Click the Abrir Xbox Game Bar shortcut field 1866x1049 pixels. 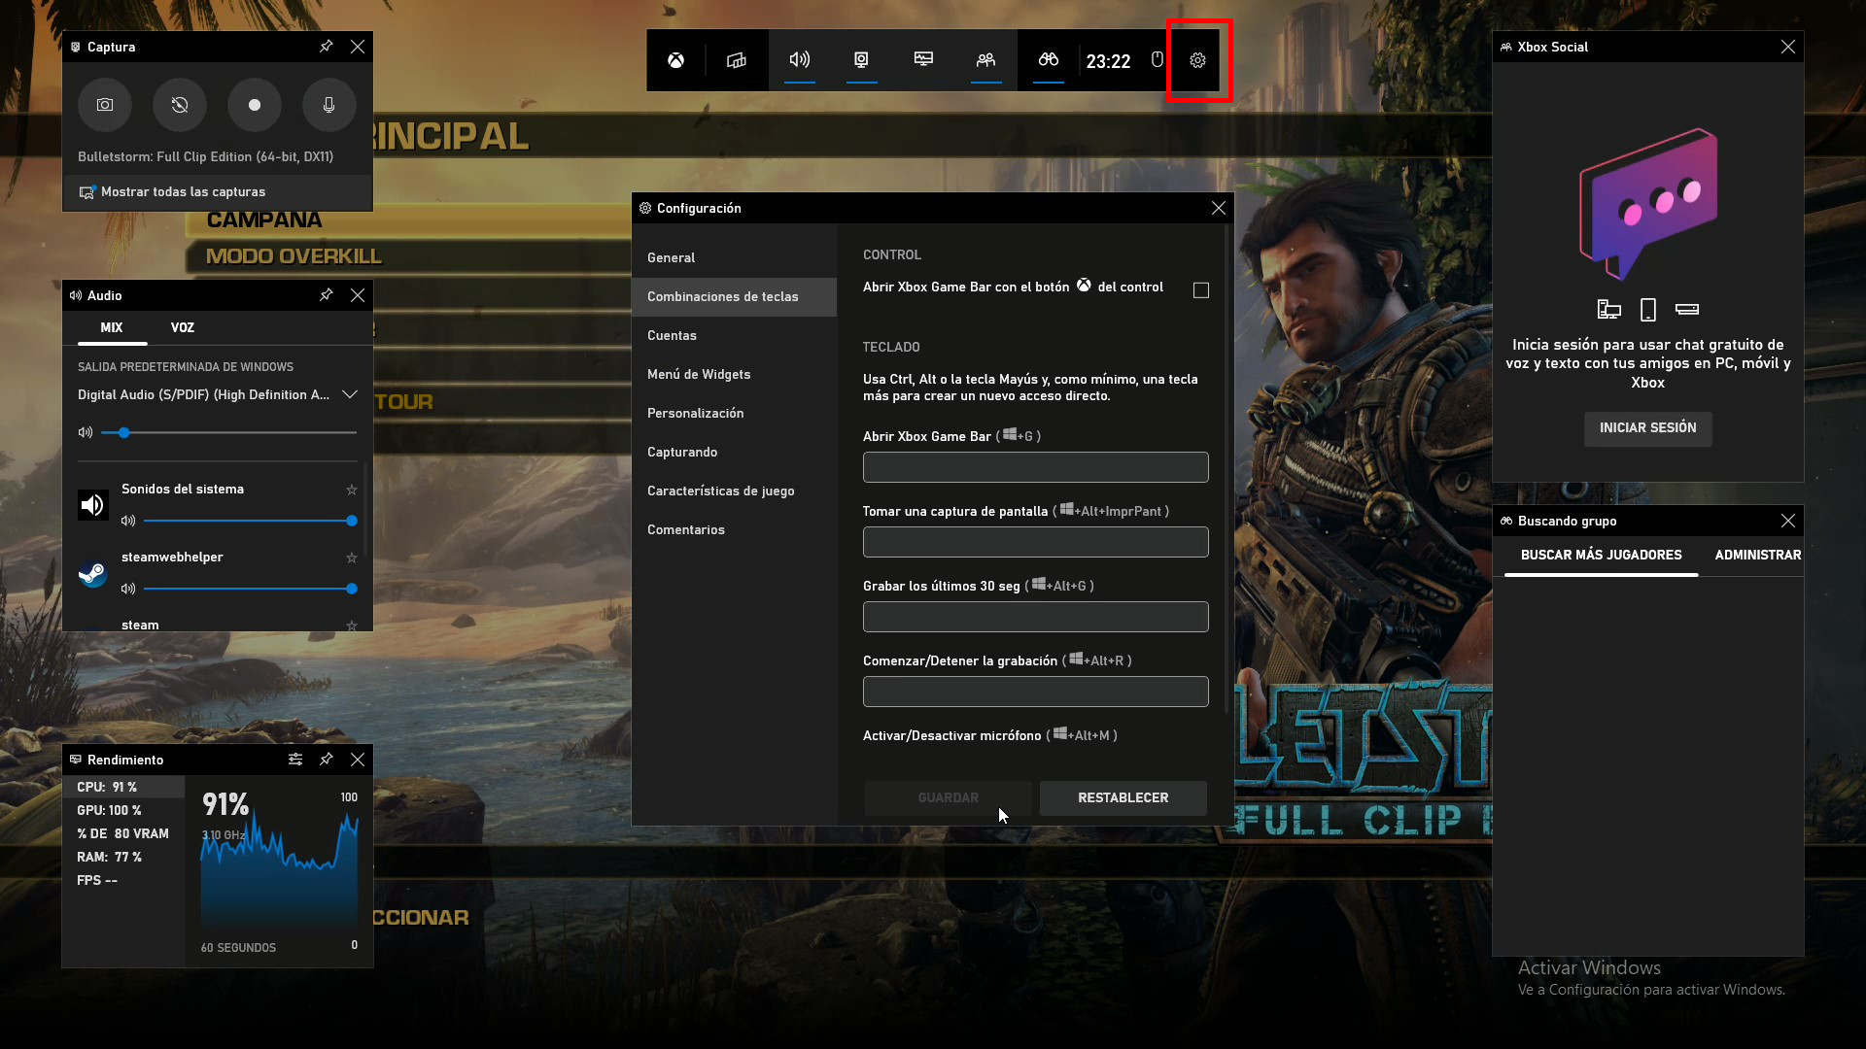[x=1035, y=467]
